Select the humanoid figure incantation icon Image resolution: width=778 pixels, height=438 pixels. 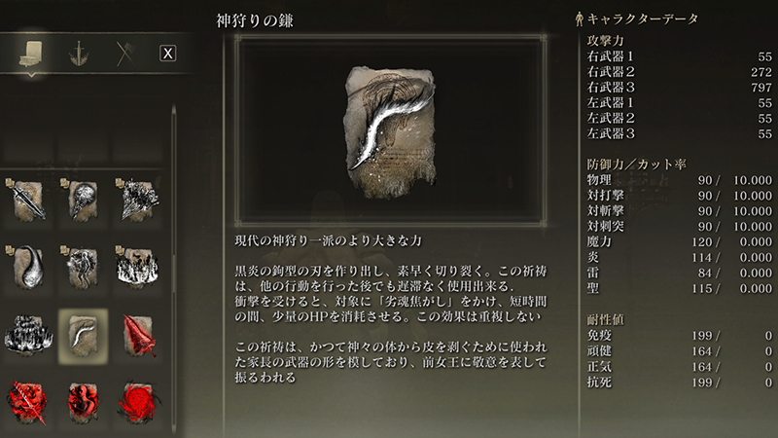[x=83, y=267]
